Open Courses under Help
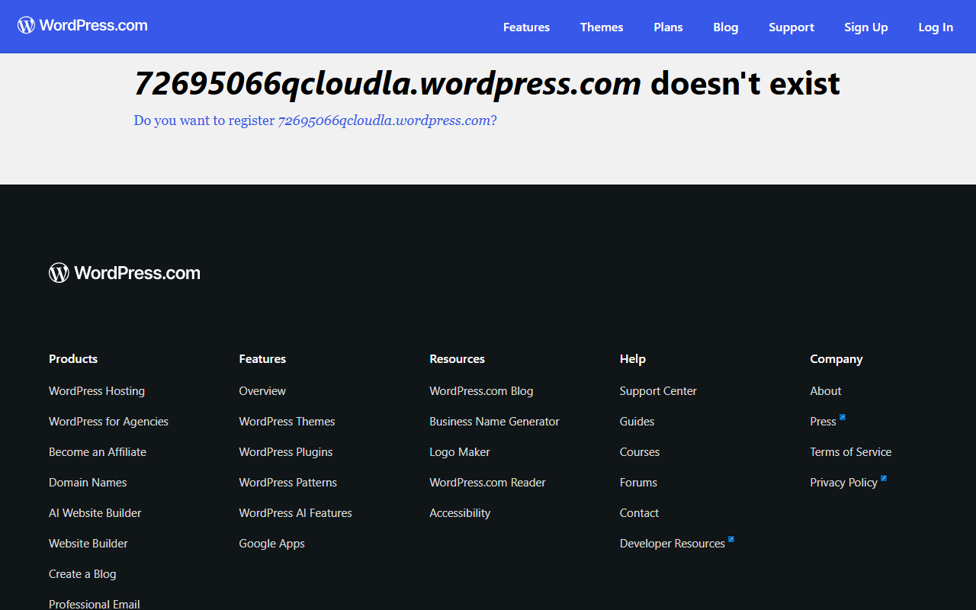The image size is (976, 610). [640, 452]
